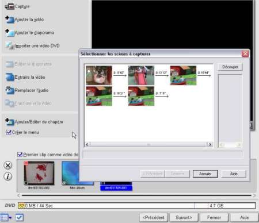The image size is (259, 223).
Task: Select the first scene thumbnail in the bottom row
Action: [99, 96]
